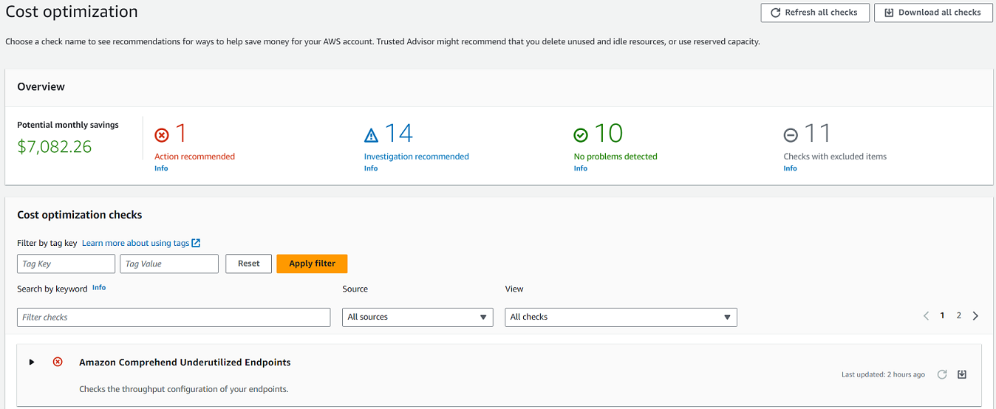The width and height of the screenshot is (996, 409).
Task: Click the Tag Key input field
Action: (x=66, y=264)
